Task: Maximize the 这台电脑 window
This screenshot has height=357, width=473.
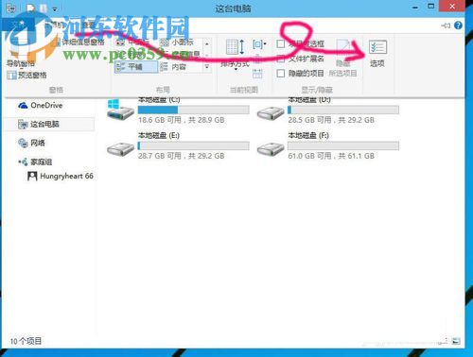Action: [431, 7]
